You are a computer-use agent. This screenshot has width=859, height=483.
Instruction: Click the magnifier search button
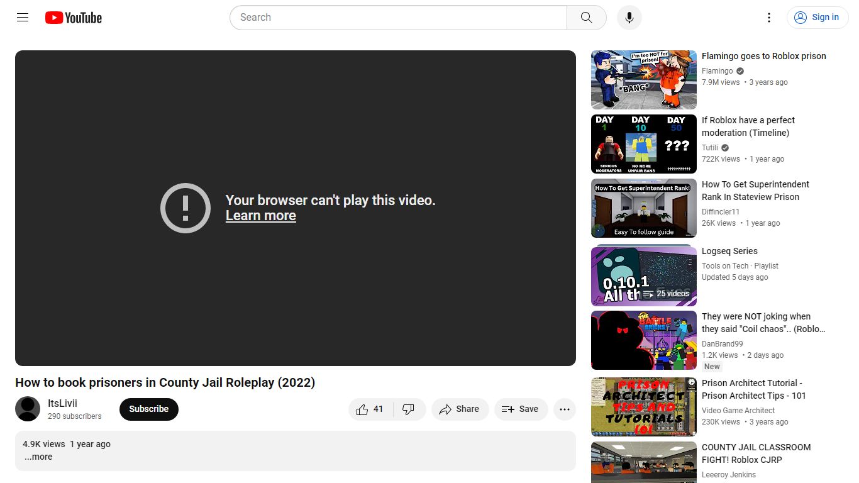(x=587, y=18)
